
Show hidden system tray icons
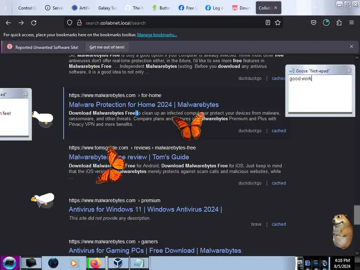tap(300, 263)
